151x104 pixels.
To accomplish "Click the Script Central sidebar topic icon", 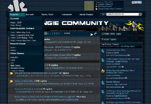I will coord(103,60).
